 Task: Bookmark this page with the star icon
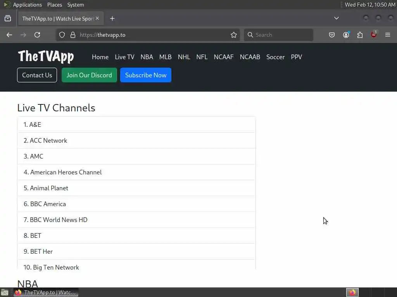pos(234,35)
